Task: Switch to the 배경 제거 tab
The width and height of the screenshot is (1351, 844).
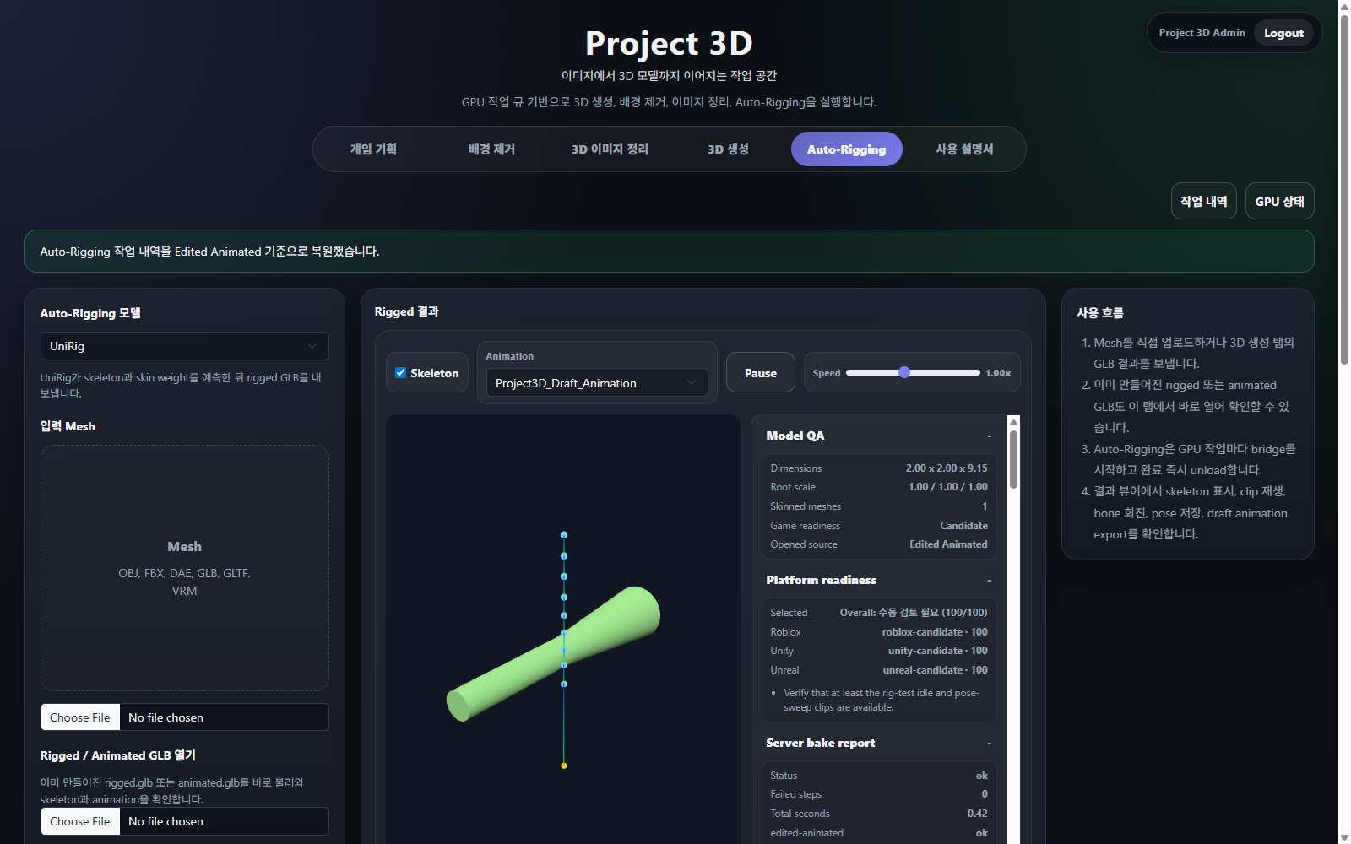Action: (492, 149)
